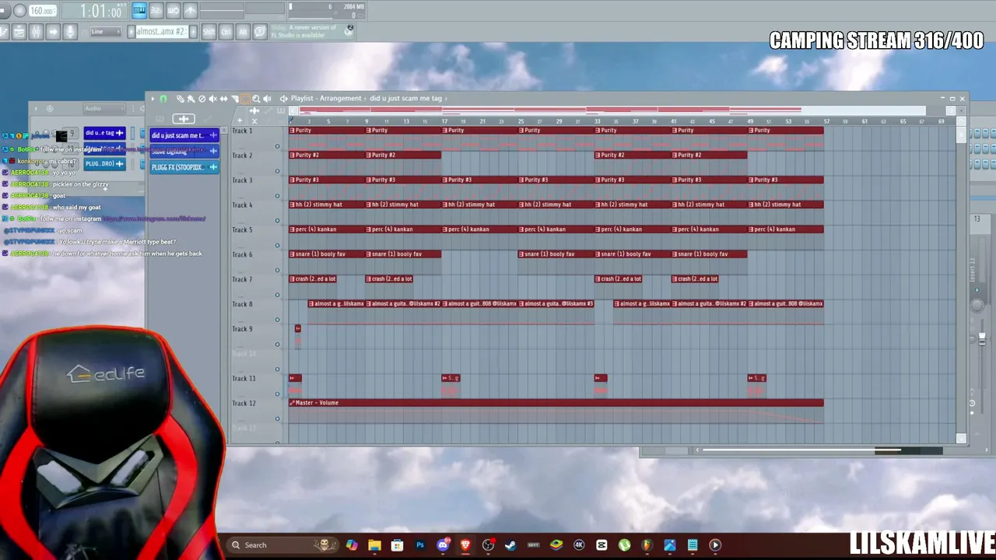This screenshot has width=996, height=560.
Task: Toggle mute switch on Track 2
Action: [x=277, y=171]
